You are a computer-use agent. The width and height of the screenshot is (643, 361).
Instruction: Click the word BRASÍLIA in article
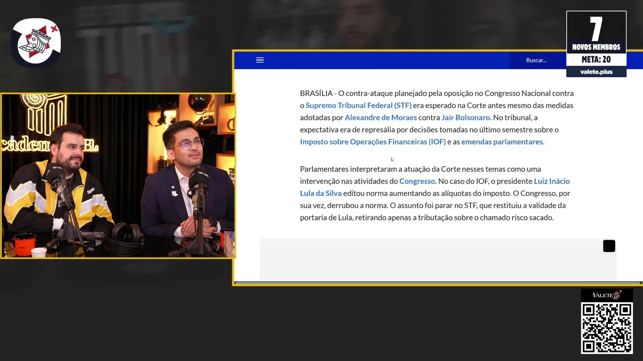click(x=316, y=93)
